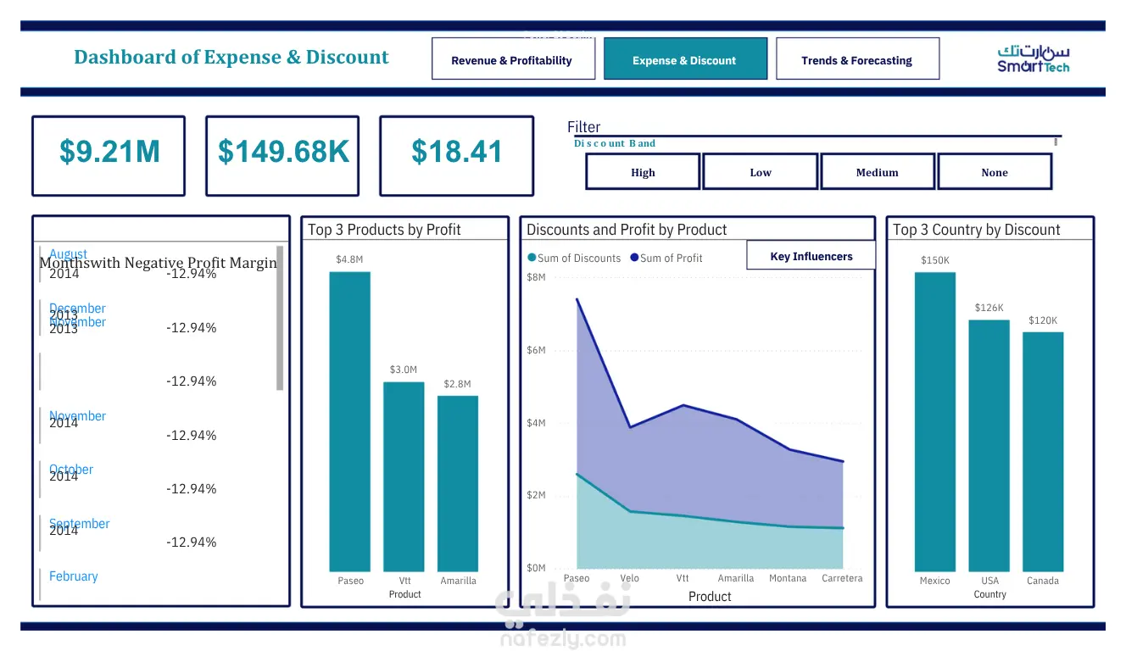Go to Trends & Forecasting tab

tap(857, 59)
